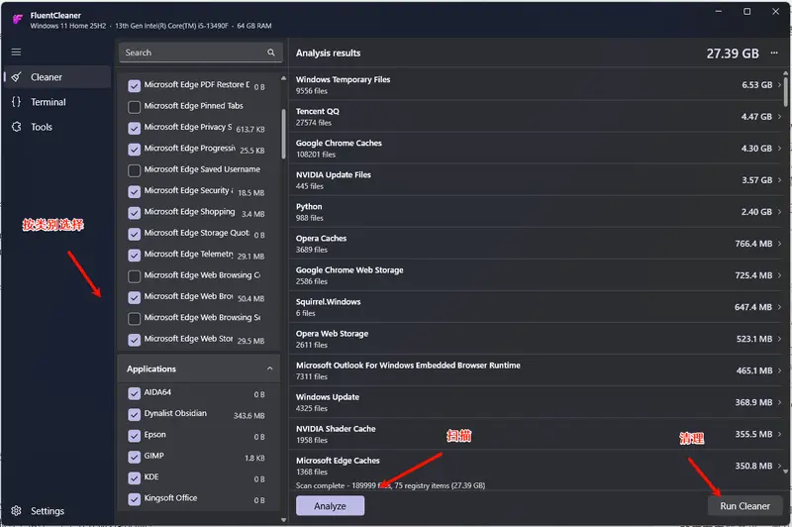Uncheck Microsoft Edge Web Storage item

134,340
